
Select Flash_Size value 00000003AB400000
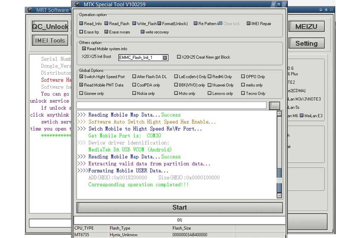[x=203, y=234]
